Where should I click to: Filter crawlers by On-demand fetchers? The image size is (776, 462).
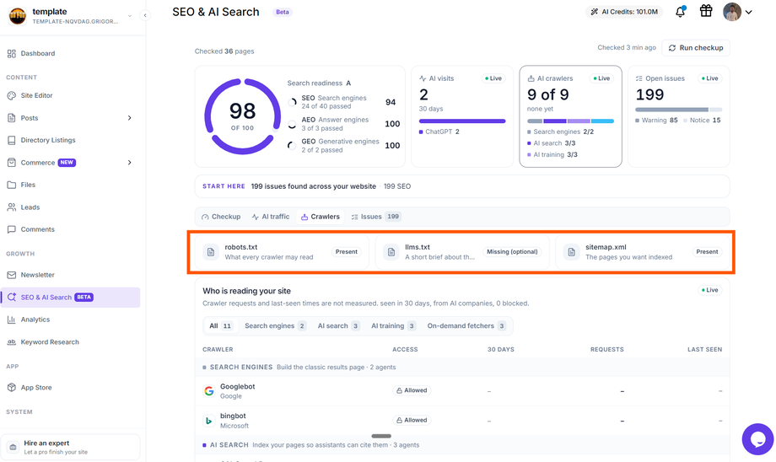[466, 326]
